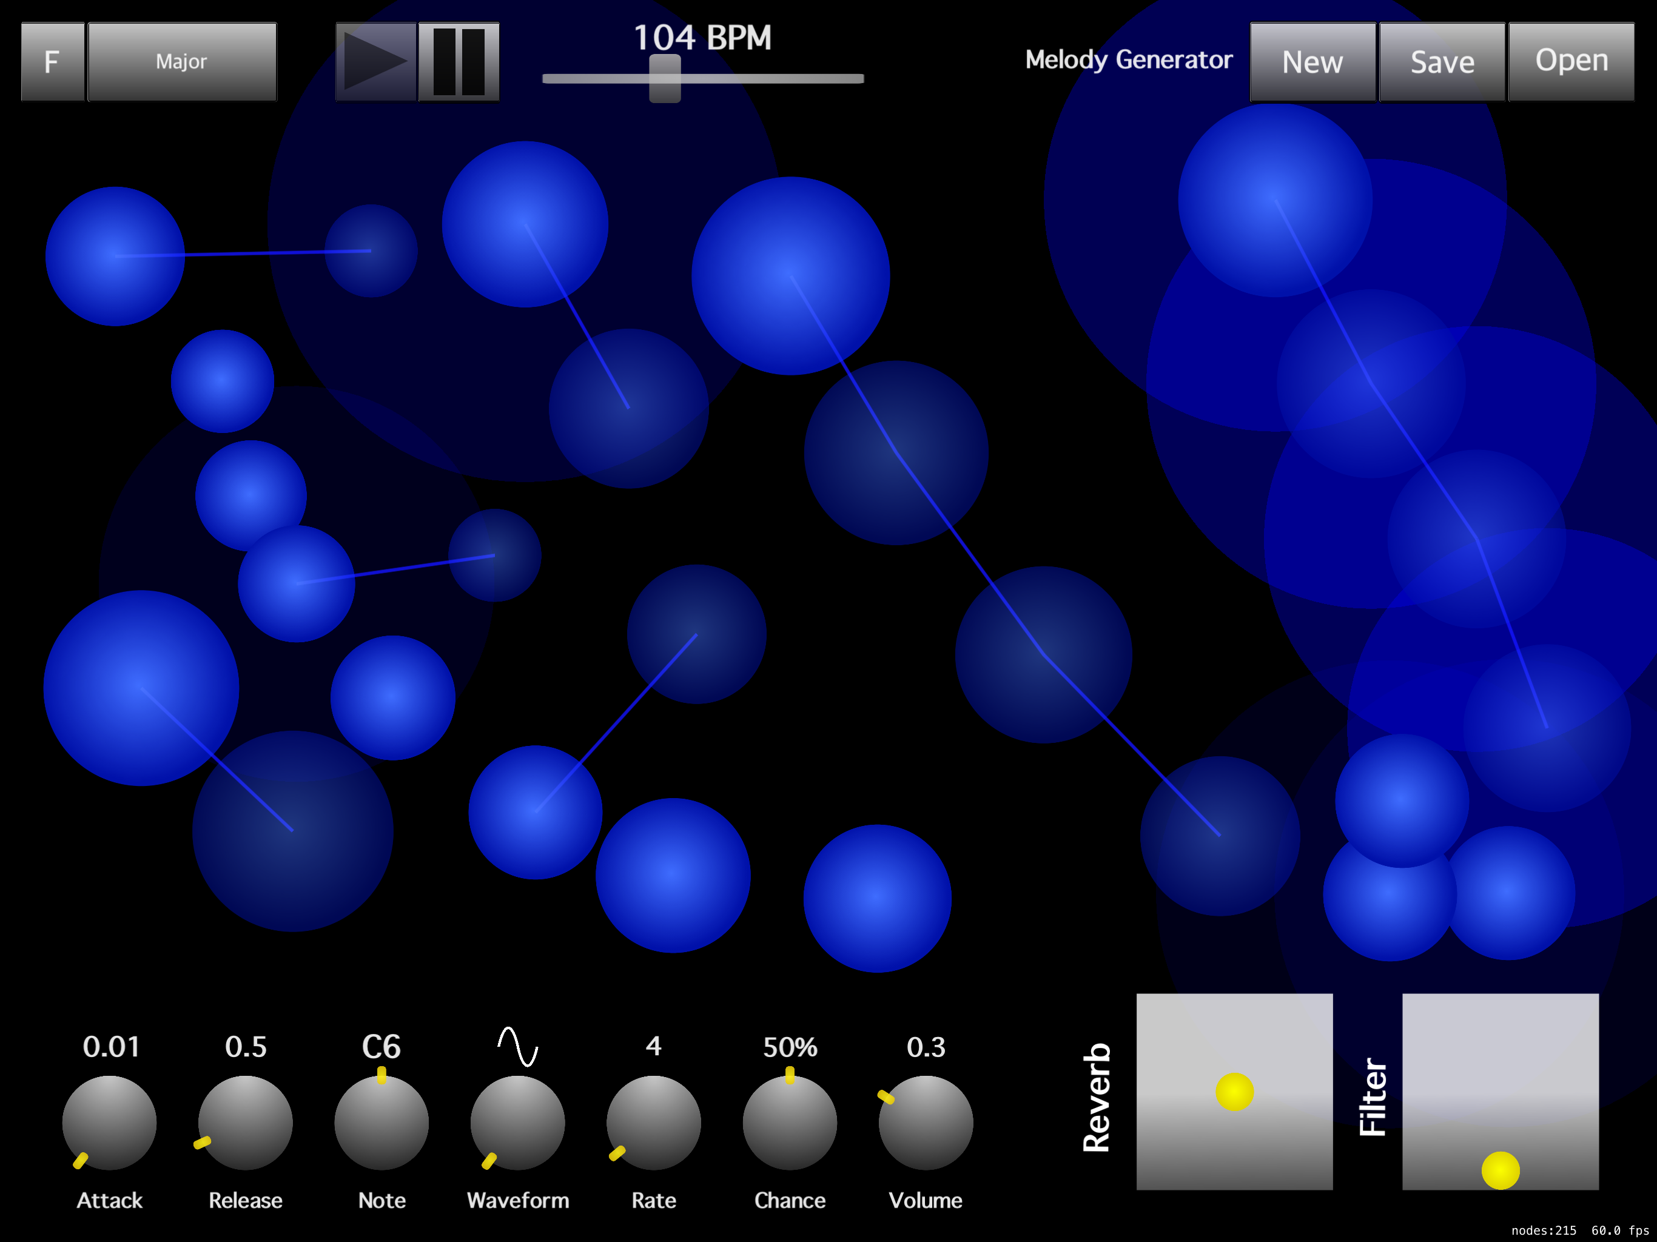Open the F key selector
Image resolution: width=1657 pixels, height=1242 pixels.
pos(52,61)
